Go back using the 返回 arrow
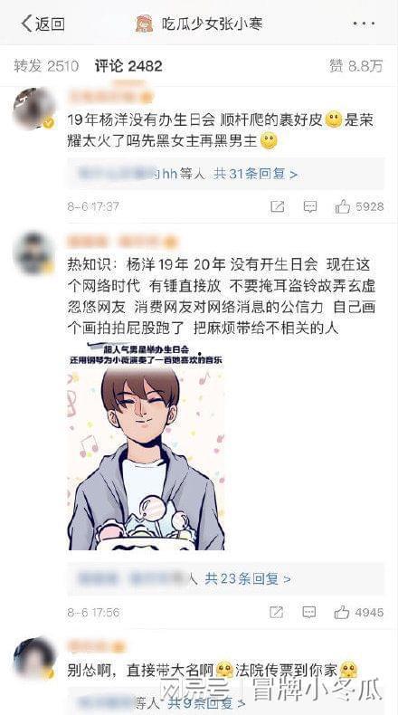Image resolution: width=398 pixels, height=715 pixels. coord(43,24)
